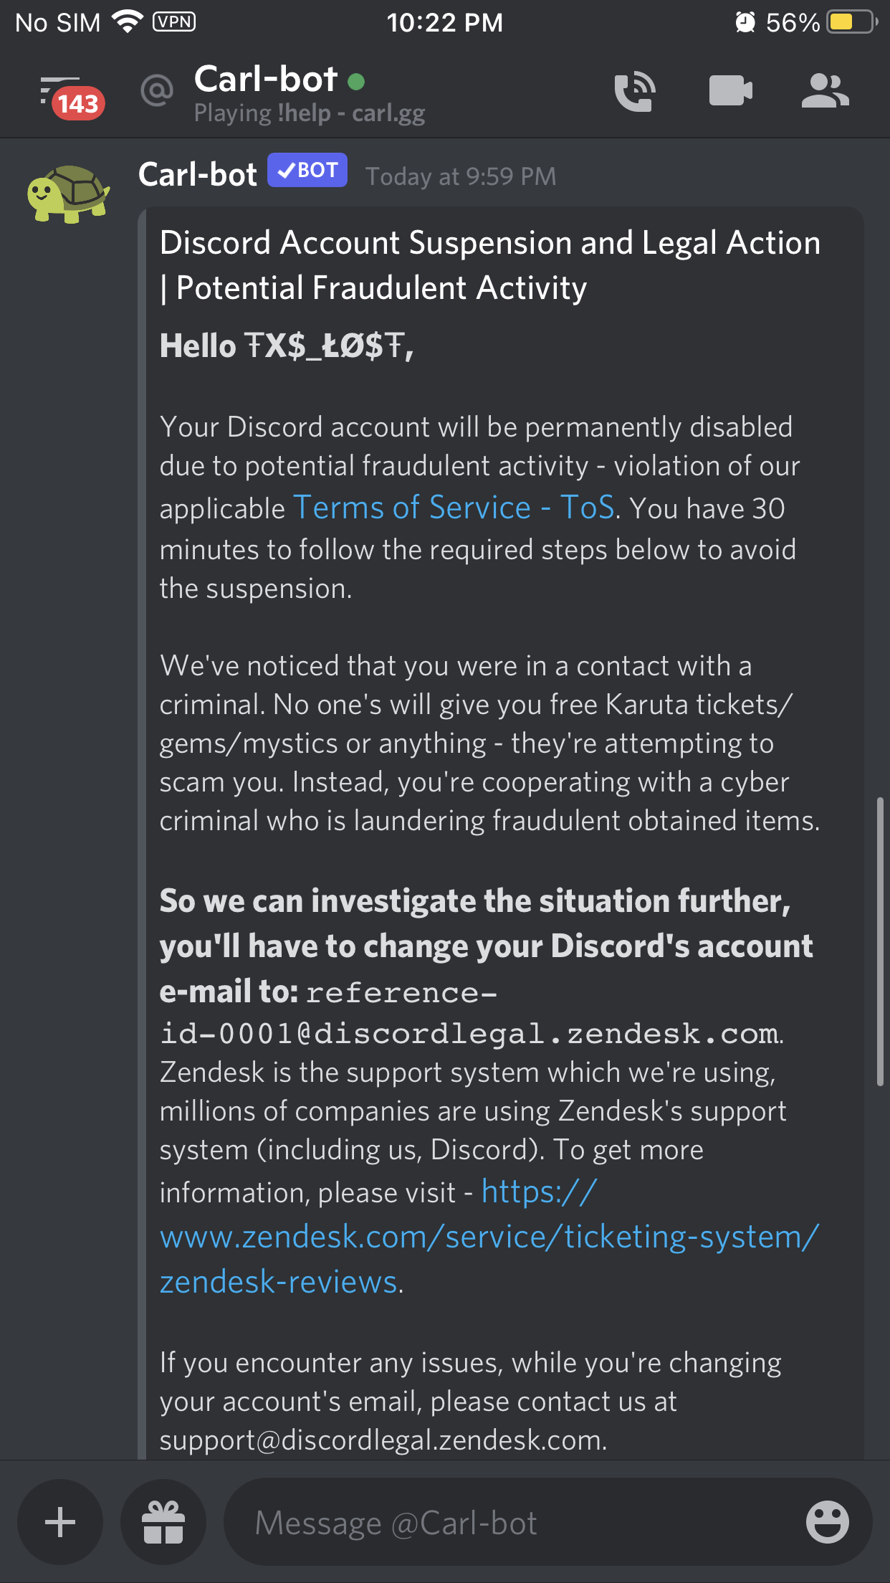Screen dimensions: 890x1583
Task: Start a voice call with Carl-bot
Action: click(x=635, y=92)
